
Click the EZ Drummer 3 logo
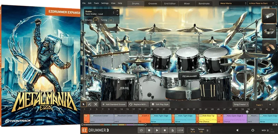coord(95,130)
